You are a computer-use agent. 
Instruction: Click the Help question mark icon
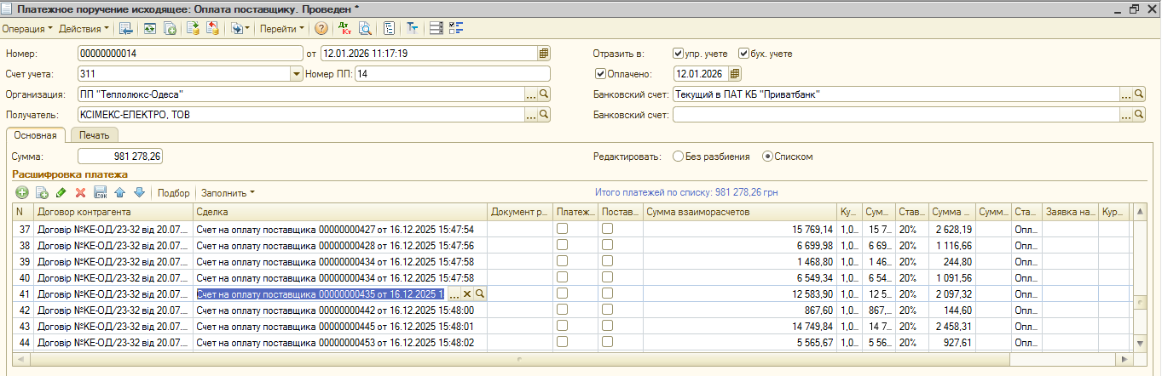[x=321, y=28]
